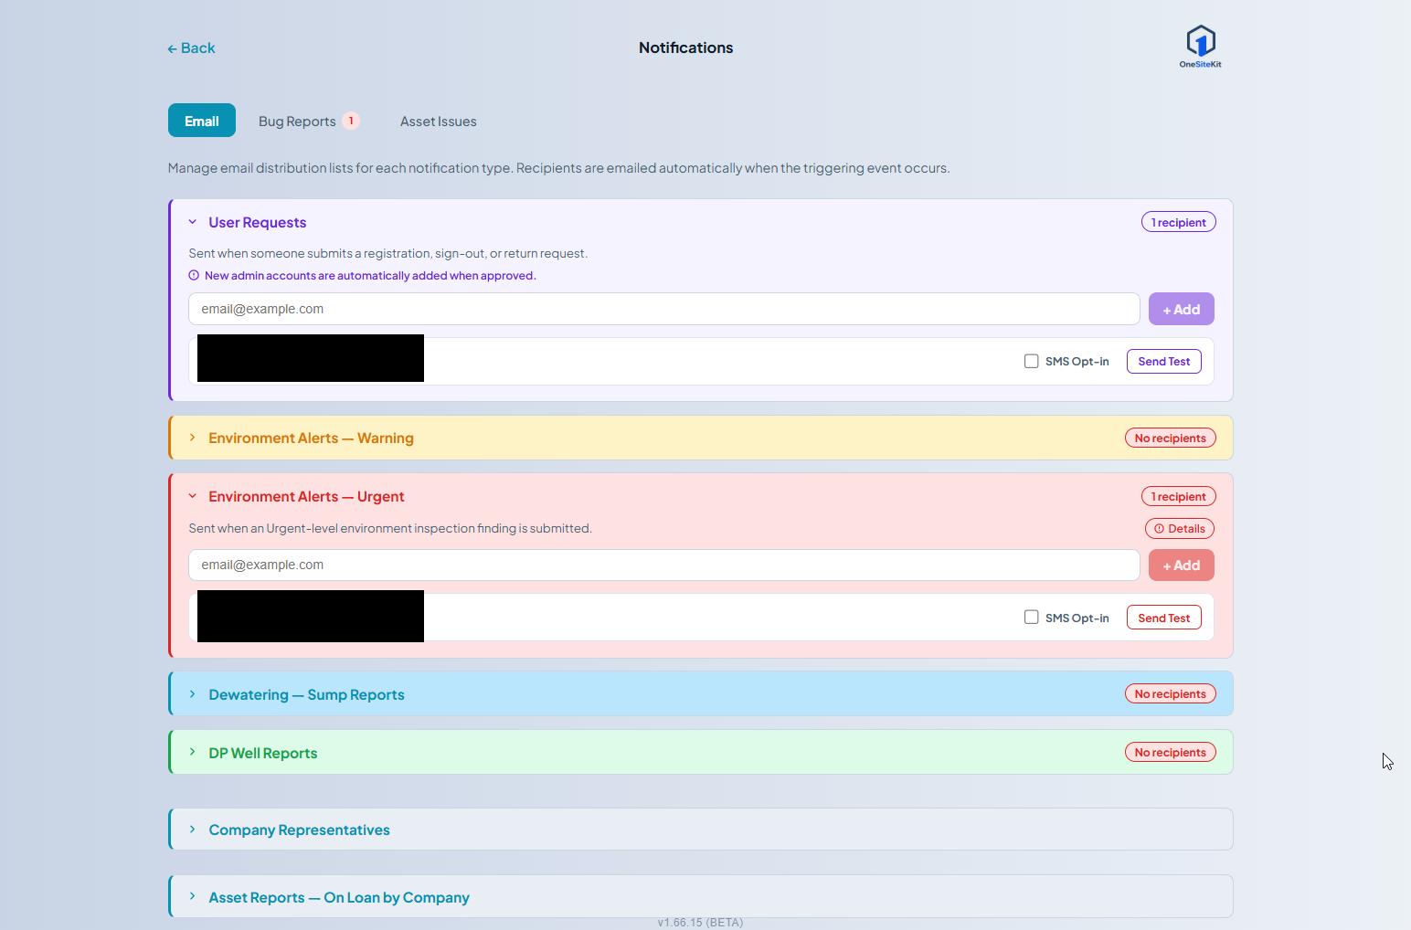Click the OneSiteKit logo
This screenshot has width=1411, height=930.
pos(1200,47)
